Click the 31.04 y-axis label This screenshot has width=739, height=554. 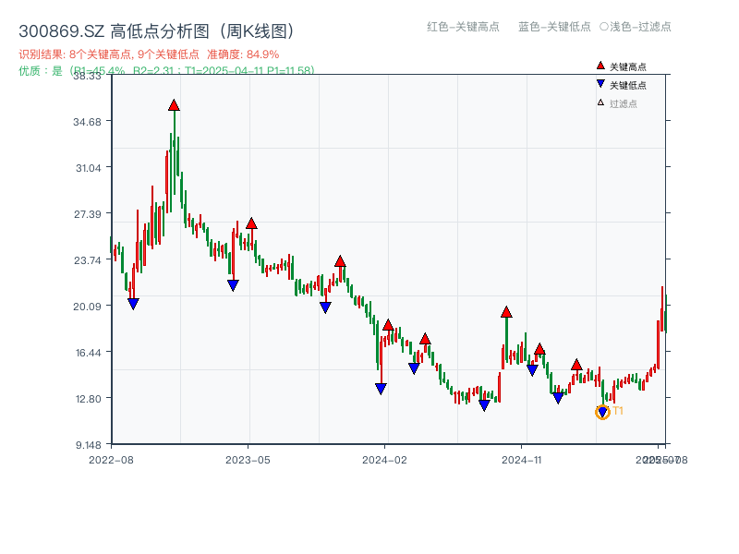tap(88, 168)
